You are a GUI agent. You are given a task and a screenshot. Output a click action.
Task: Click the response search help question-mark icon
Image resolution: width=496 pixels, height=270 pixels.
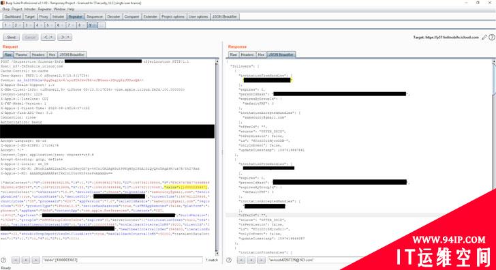point(229,260)
